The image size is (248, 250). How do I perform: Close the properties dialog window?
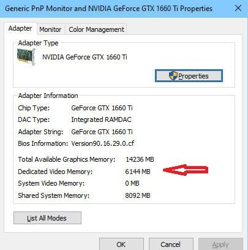(x=238, y=9)
